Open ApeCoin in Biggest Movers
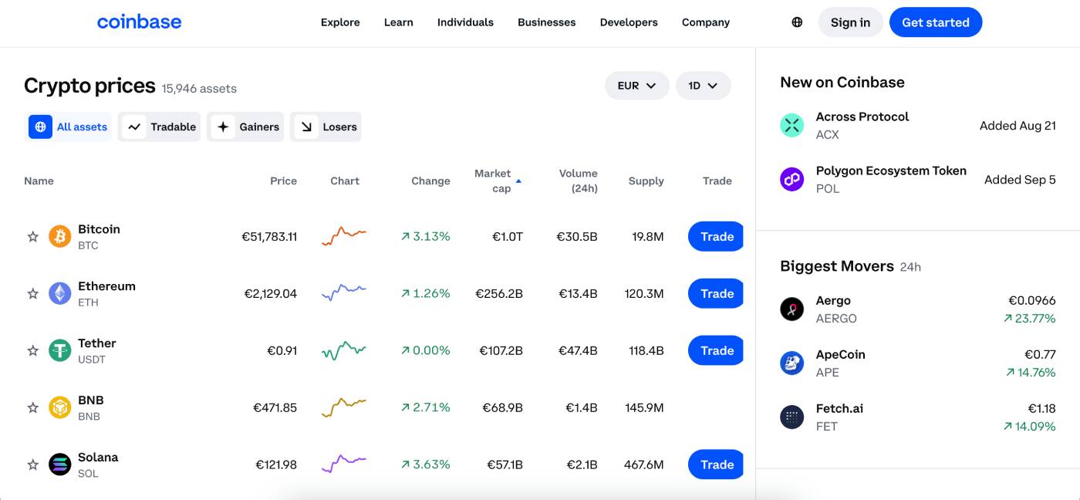The width and height of the screenshot is (1080, 500). (x=918, y=363)
